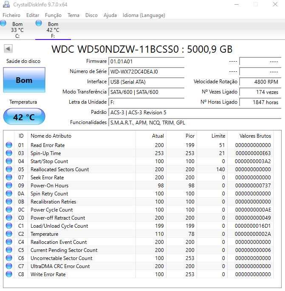
Task: Click the status orb for Power Cycle Count
Action: point(9,209)
